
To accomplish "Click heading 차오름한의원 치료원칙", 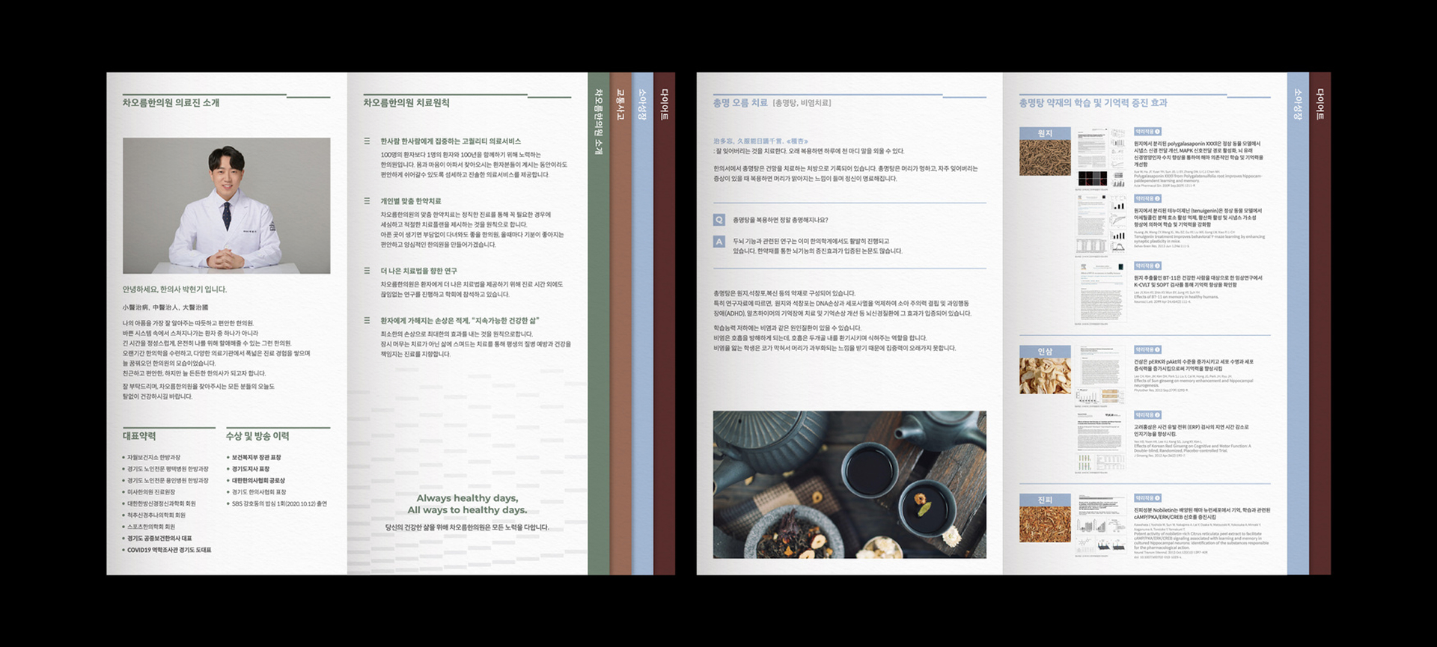I will 406,102.
